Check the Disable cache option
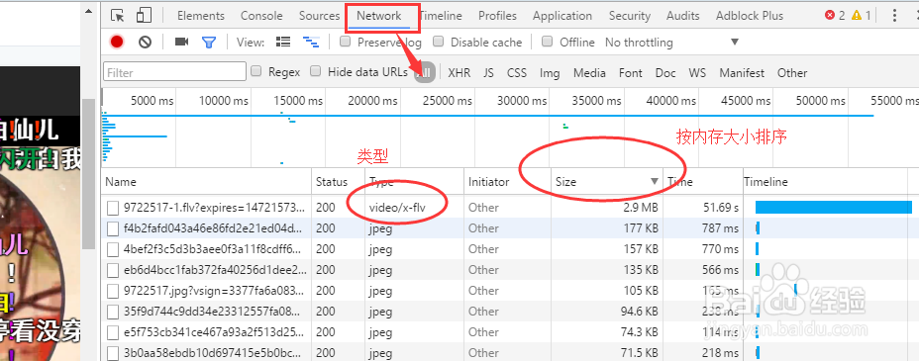919x361 pixels. coord(439,42)
